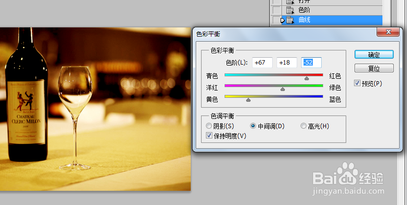Image resolution: width=407 pixels, height=205 pixels.
Task: Click the 复位 reset button
Action: [x=374, y=68]
